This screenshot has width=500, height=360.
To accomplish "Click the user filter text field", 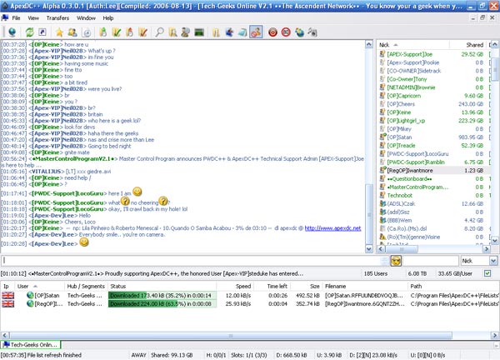I will [x=431, y=261].
